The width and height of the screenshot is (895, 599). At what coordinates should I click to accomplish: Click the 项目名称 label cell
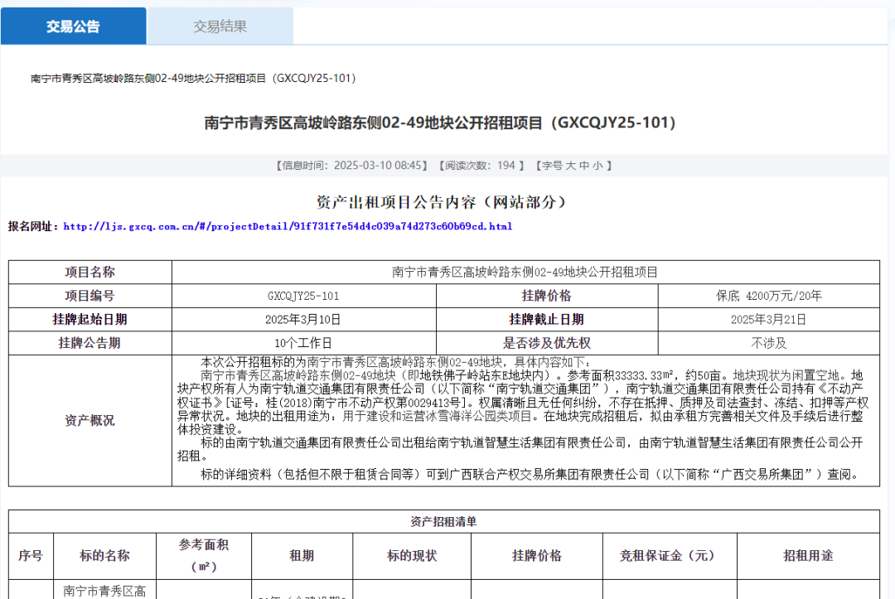(90, 272)
